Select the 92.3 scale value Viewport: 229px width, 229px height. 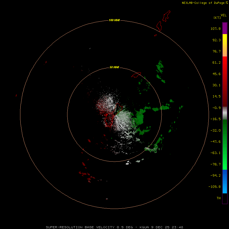217,40
